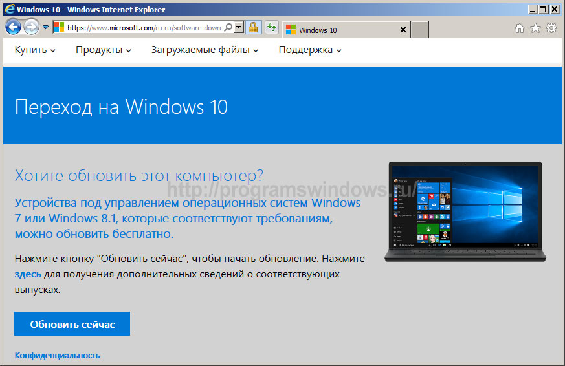Click the Microsoft logo in address bar
The image size is (565, 366).
click(59, 27)
